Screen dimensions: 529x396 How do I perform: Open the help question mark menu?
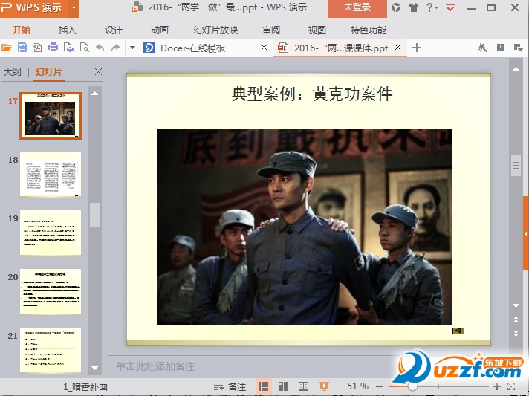point(431,7)
